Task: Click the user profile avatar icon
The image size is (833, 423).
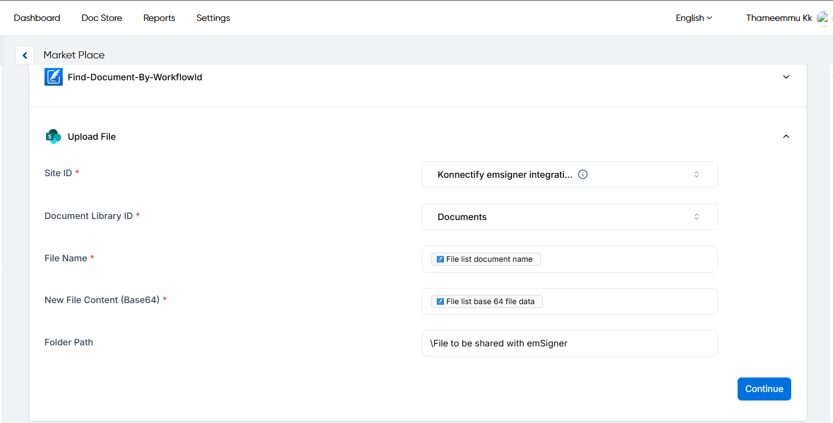Action: click(822, 18)
